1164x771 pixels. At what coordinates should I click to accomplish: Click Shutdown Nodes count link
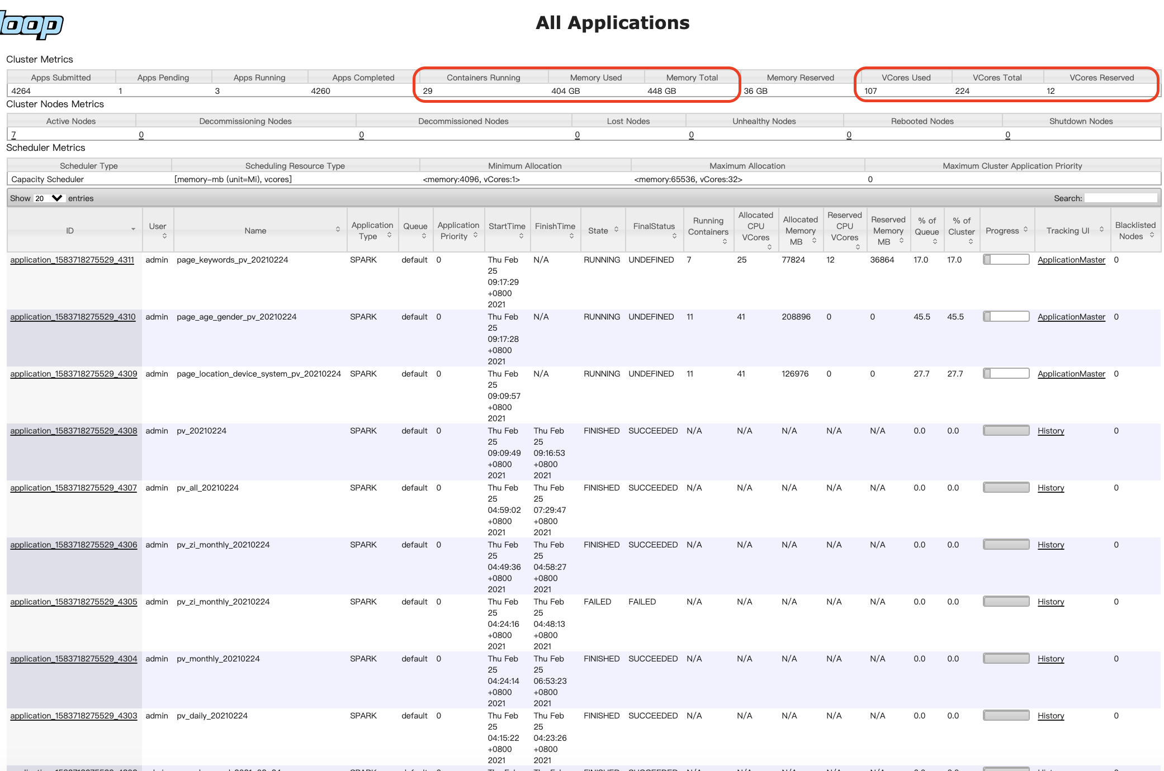point(1007,135)
